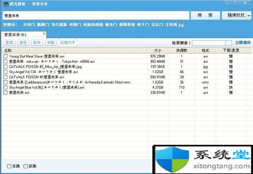The image size is (253, 174).
Task: Switch to the 压缩文件 filter
Action: tap(68, 43)
